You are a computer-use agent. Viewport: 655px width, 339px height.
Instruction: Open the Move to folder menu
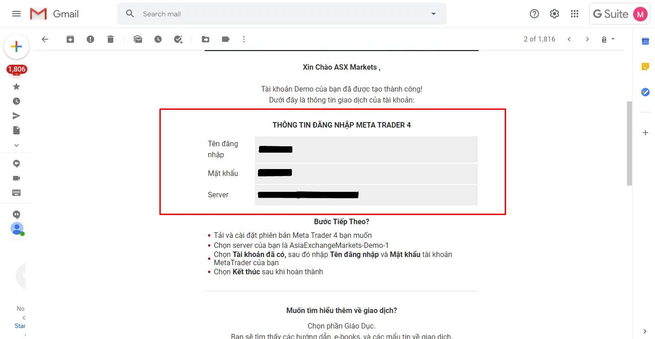(206, 39)
